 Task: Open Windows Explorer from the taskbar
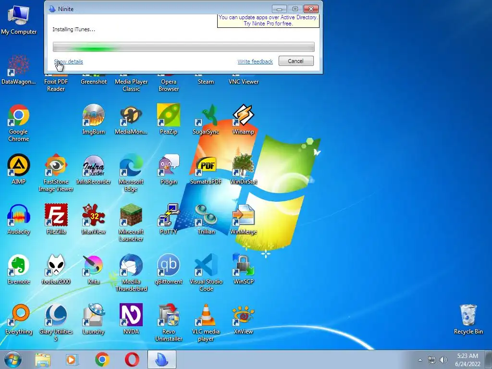point(43,360)
